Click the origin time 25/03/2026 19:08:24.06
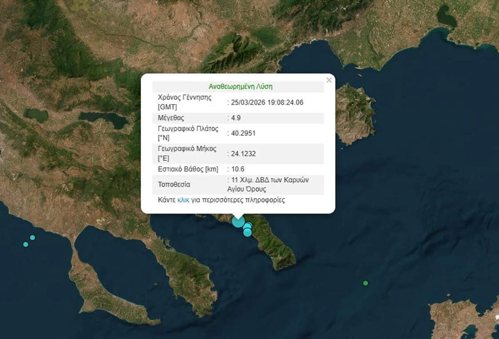Image resolution: width=499 pixels, height=339 pixels. 267,103
